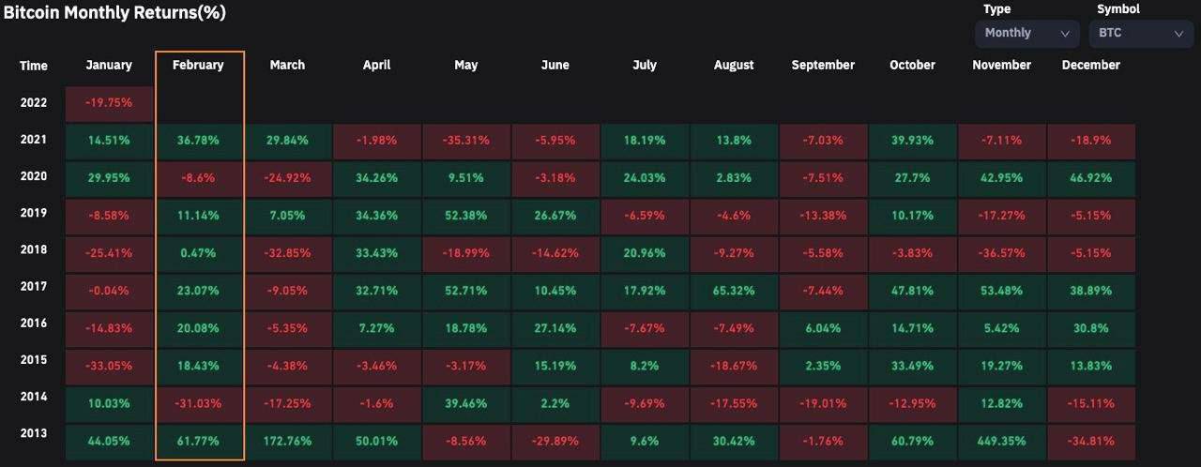The width and height of the screenshot is (1201, 467).
Task: Click the October column header
Action: click(912, 65)
